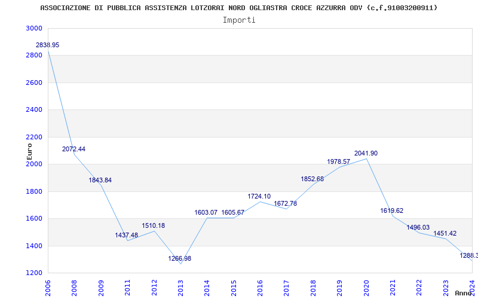The width and height of the screenshot is (478, 299).
Task: Select data point label 2072.44
Action: [x=73, y=149]
